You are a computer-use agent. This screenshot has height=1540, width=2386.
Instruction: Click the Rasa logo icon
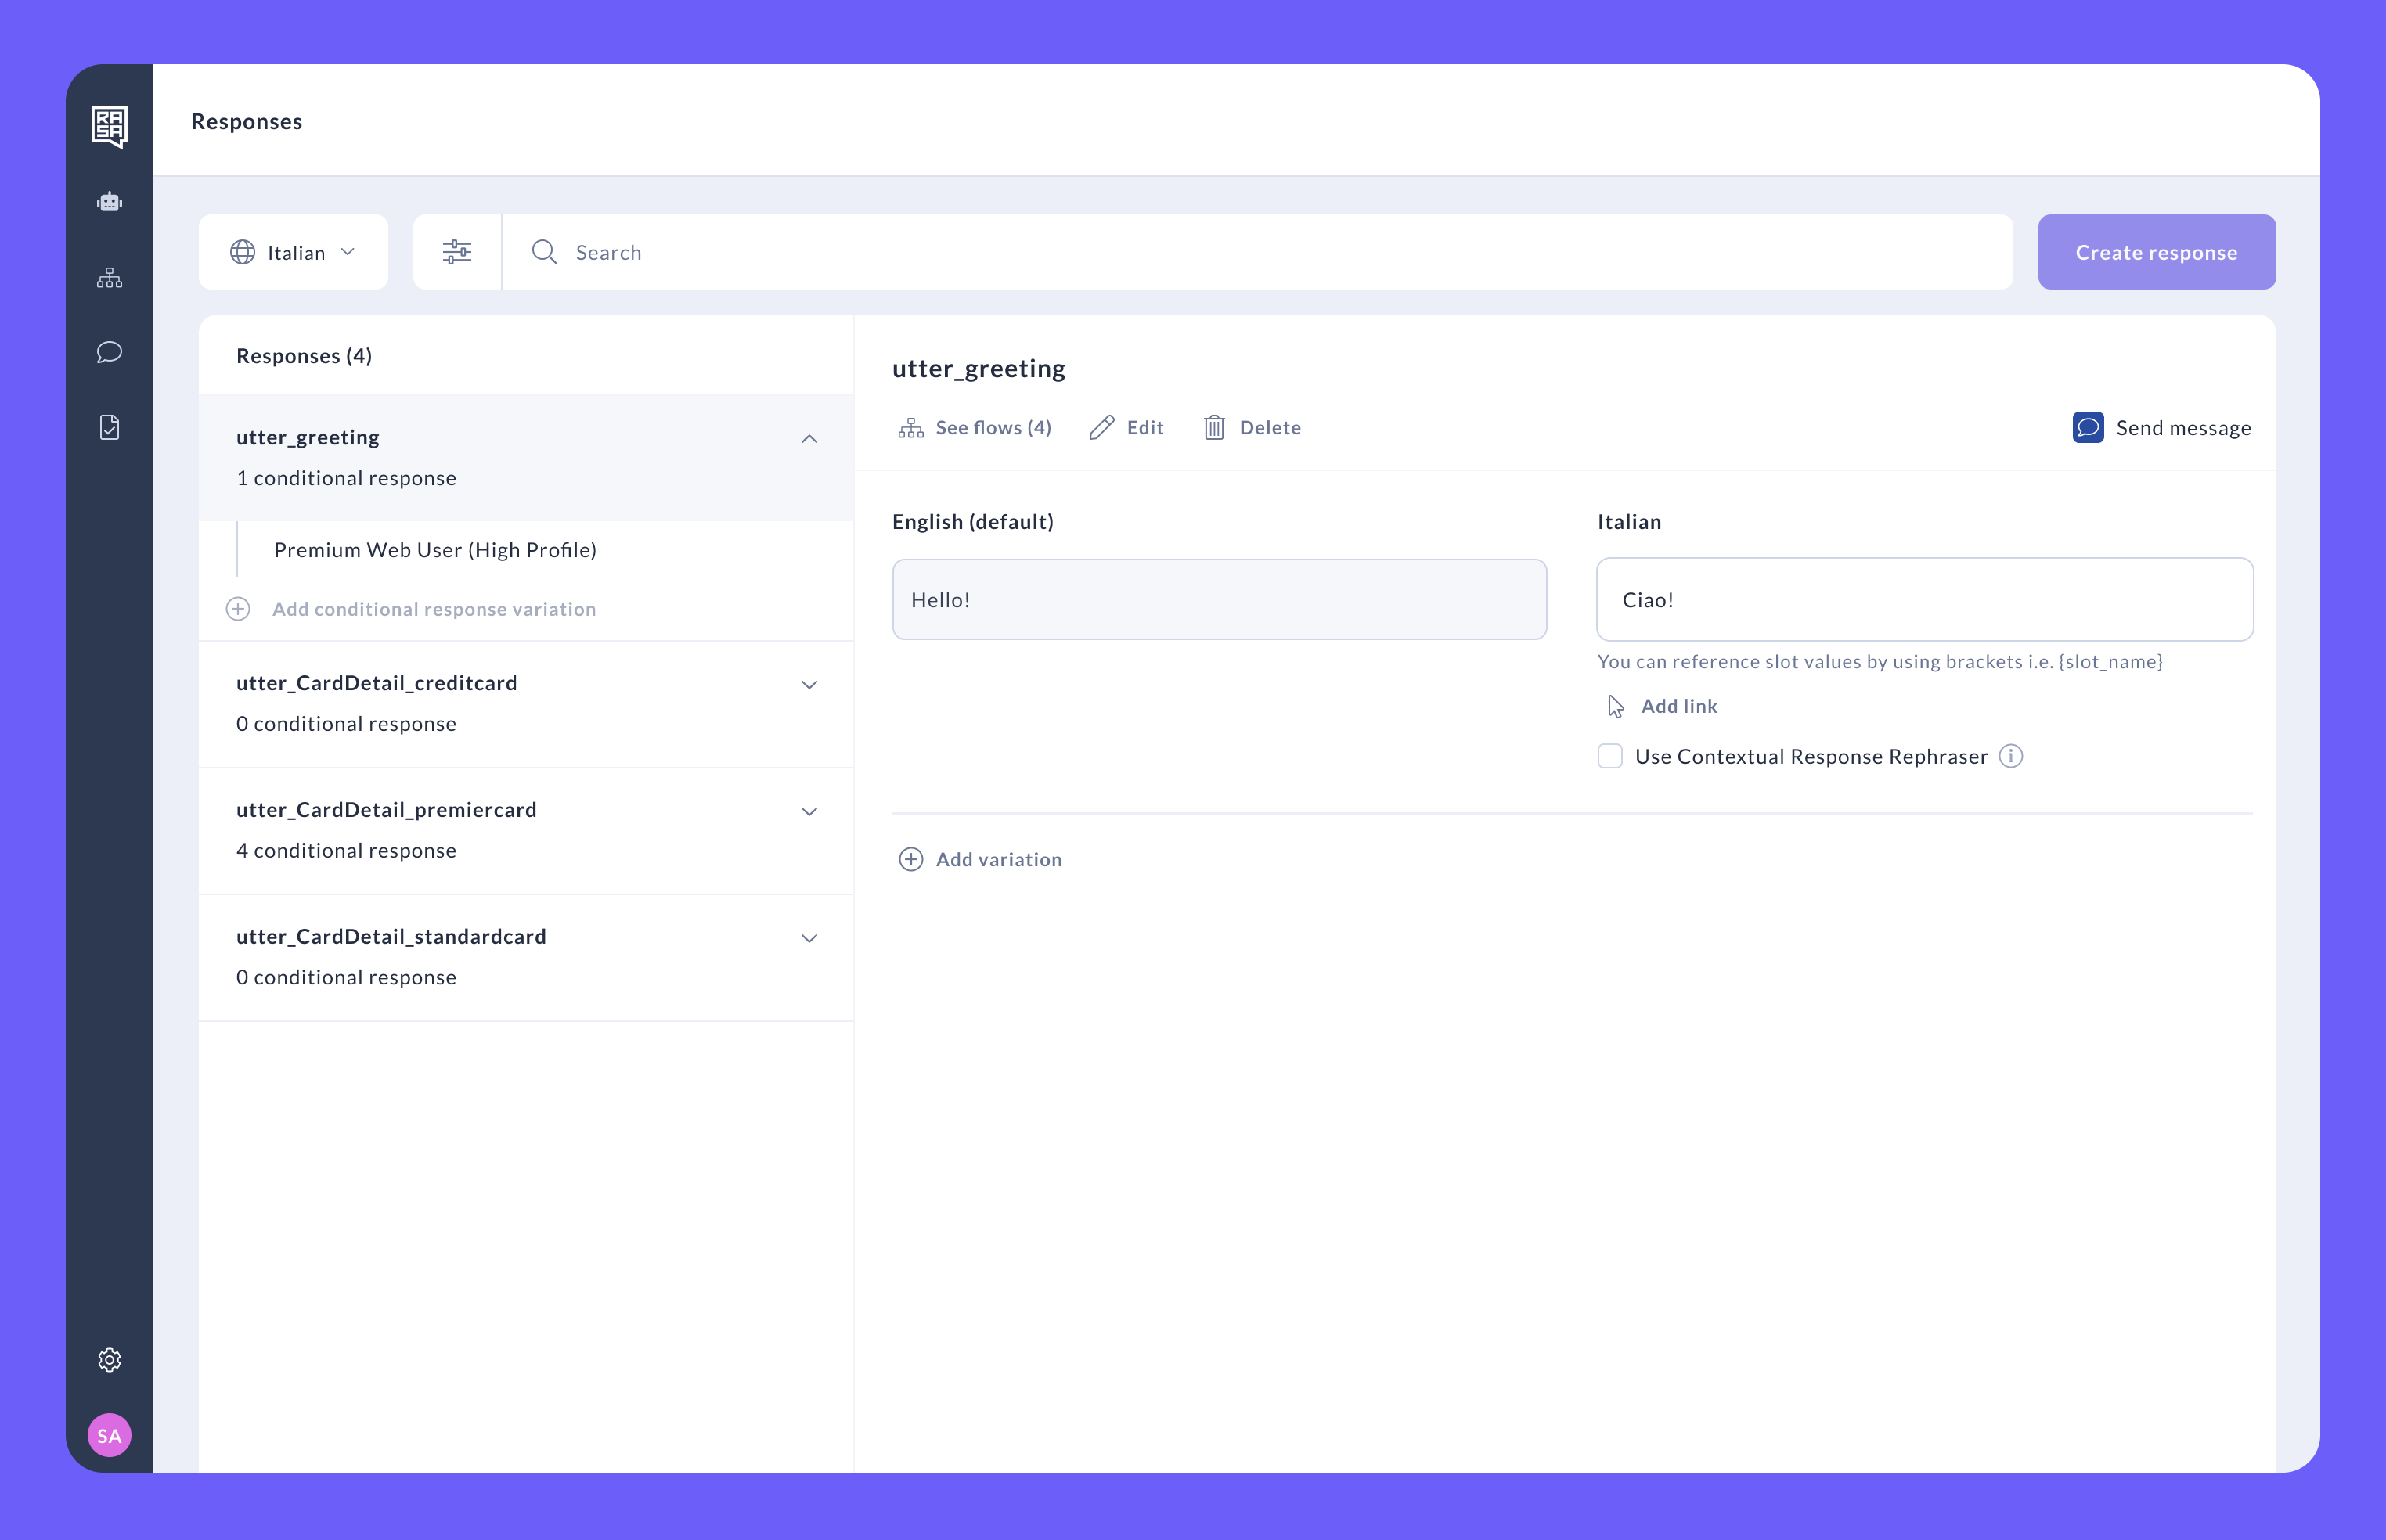pos(109,127)
